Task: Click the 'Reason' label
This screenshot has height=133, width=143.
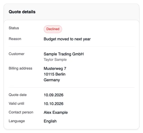Action: pyautogui.click(x=15, y=39)
